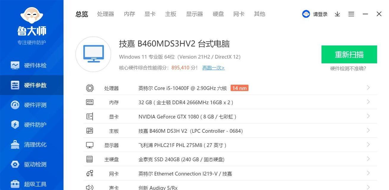Click the 请登录 login text
Viewport: 389px width, 190px height.
point(320,14)
